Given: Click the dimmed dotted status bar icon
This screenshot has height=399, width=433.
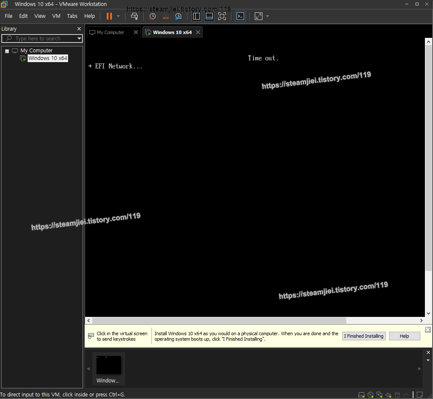Looking at the screenshot, I should [406, 395].
